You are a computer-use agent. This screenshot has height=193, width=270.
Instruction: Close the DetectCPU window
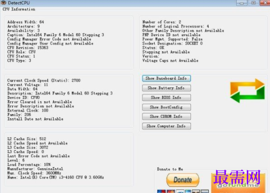[265, 3]
